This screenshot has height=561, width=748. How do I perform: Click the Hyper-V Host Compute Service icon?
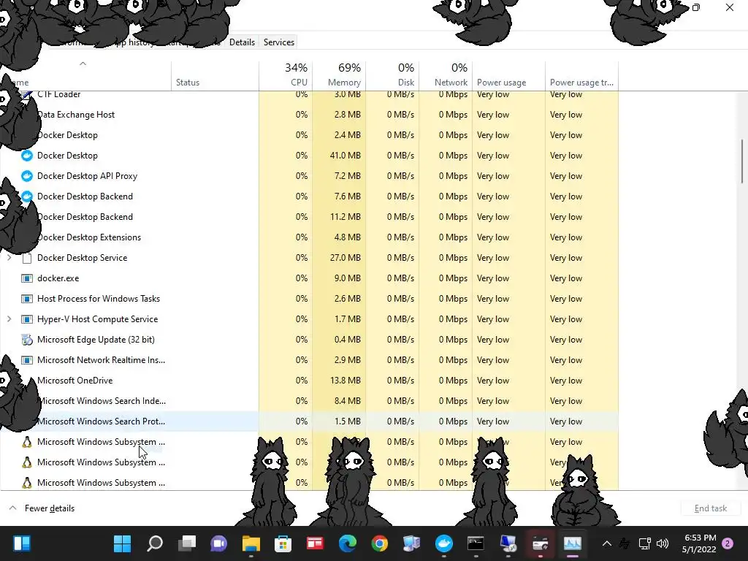pyautogui.click(x=27, y=319)
